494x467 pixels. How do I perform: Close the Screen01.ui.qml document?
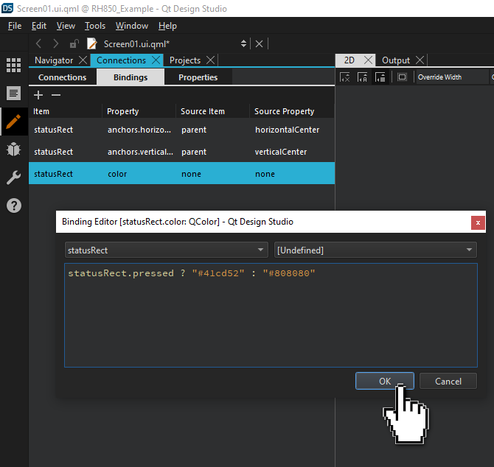pyautogui.click(x=259, y=44)
